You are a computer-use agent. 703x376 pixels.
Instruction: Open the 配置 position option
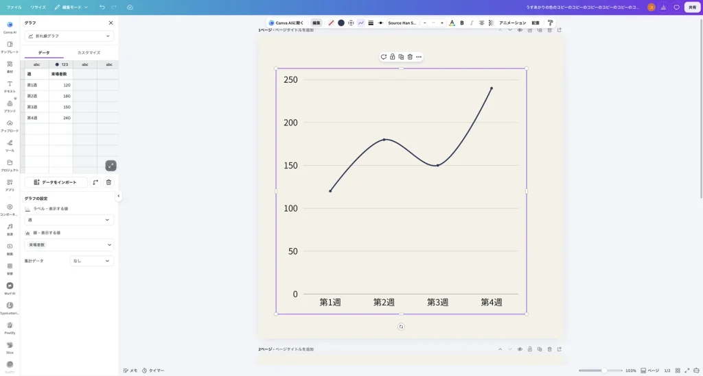click(x=535, y=23)
